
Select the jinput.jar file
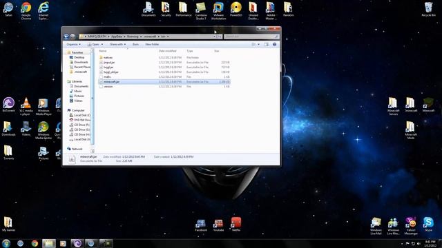[109, 63]
